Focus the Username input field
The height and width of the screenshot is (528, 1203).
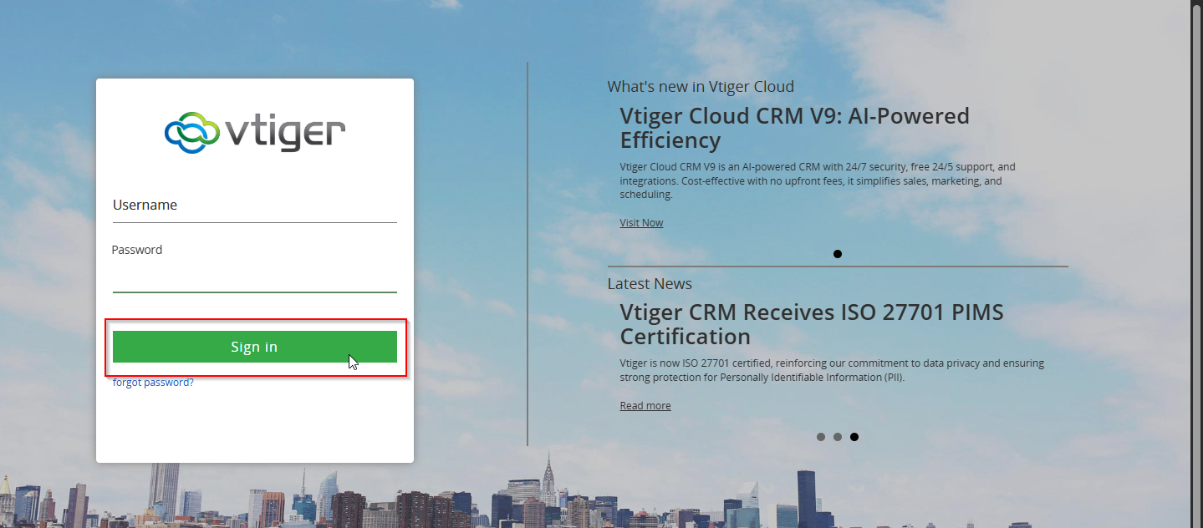click(254, 206)
